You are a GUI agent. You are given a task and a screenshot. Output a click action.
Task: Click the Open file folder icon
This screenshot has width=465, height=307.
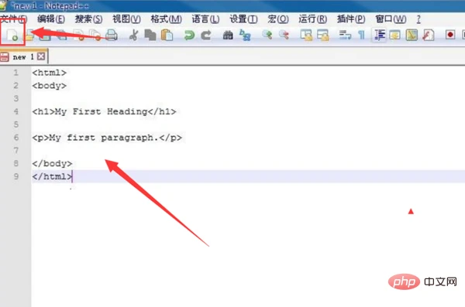pyautogui.click(x=29, y=36)
